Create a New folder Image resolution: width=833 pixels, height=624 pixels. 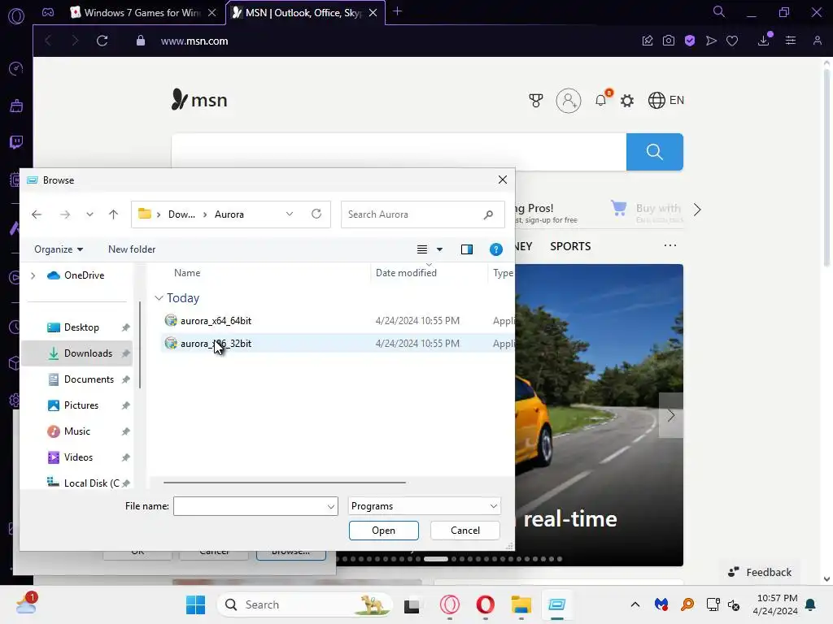(x=132, y=249)
